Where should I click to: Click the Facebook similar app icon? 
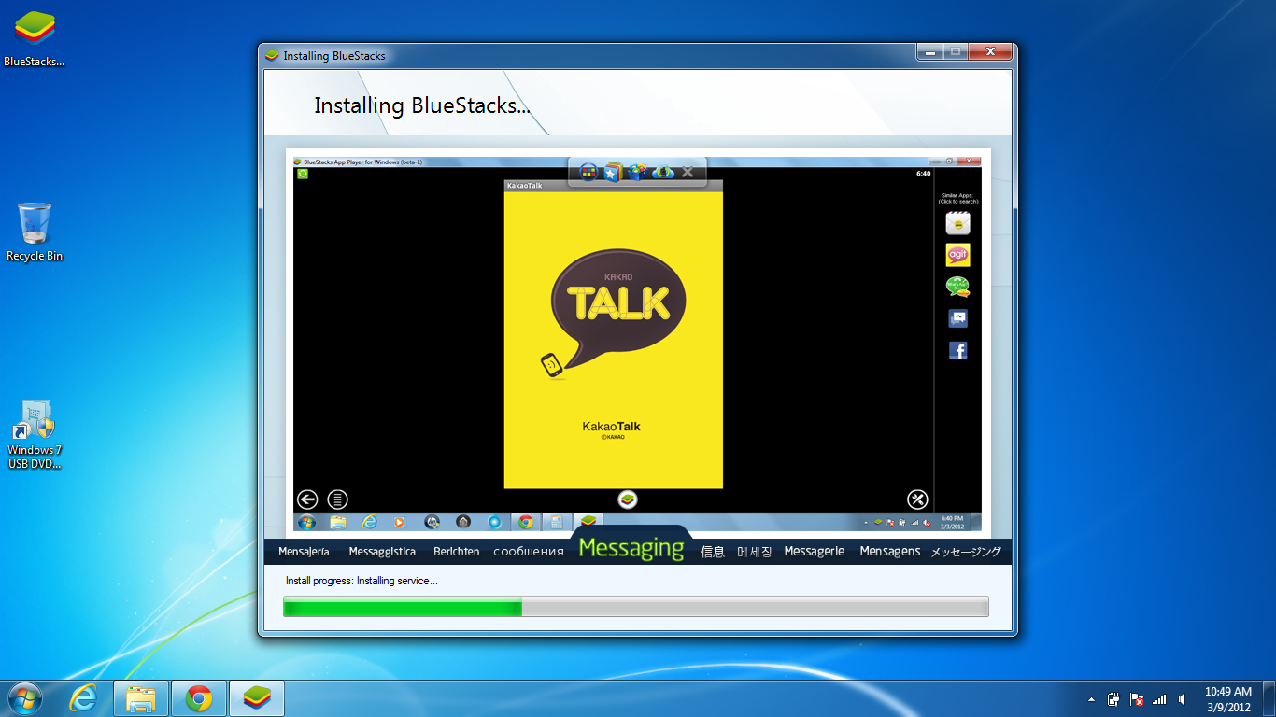pyautogui.click(x=957, y=350)
